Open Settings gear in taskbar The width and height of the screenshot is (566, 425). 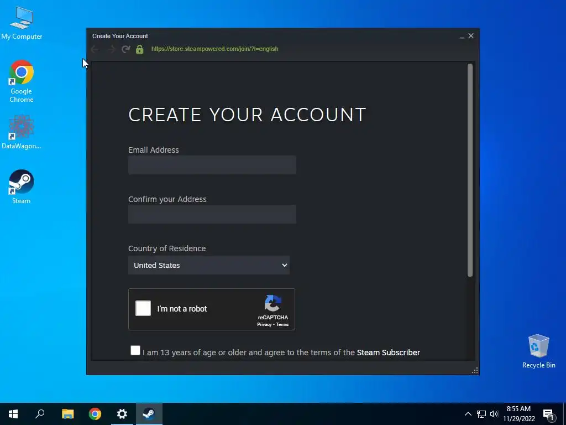(122, 414)
